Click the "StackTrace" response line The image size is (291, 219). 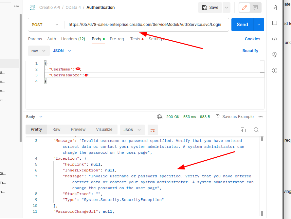tap(82, 194)
